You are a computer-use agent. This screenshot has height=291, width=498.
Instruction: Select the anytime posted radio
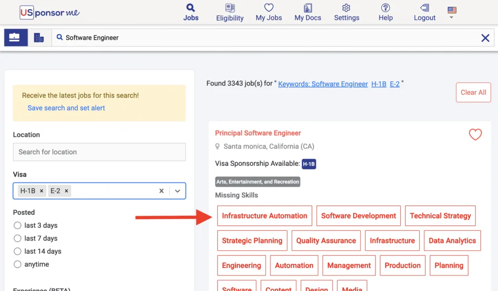coord(18,264)
